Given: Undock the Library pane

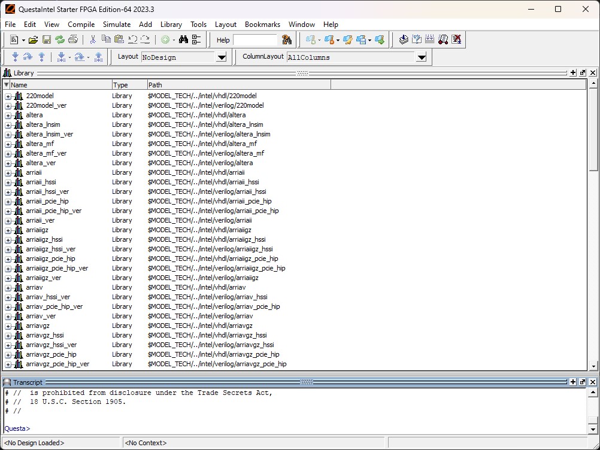Looking at the screenshot, I should tap(583, 72).
